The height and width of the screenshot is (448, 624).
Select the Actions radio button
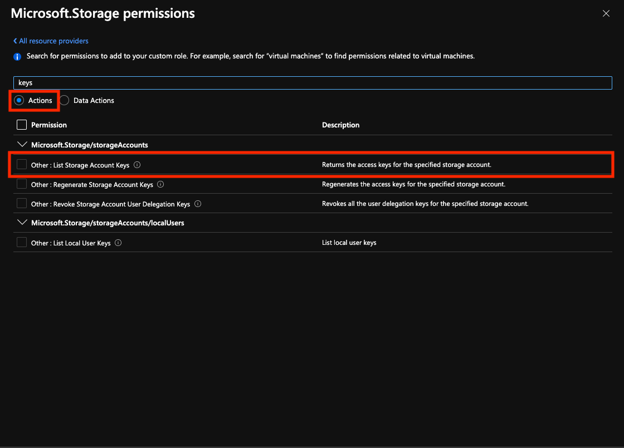[x=19, y=100]
